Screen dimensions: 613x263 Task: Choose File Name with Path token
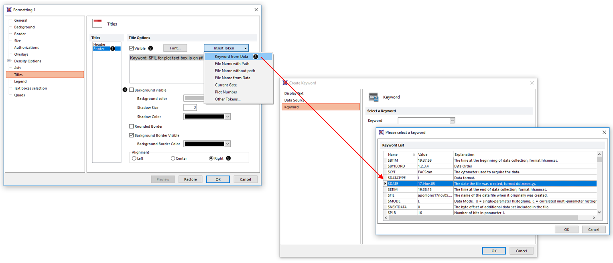(x=232, y=64)
